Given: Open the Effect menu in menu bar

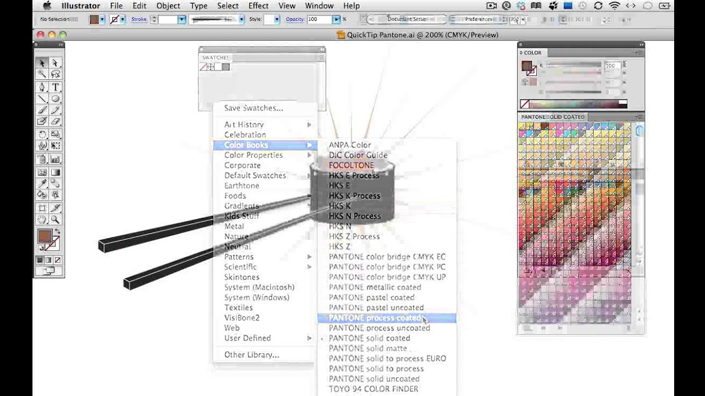Looking at the screenshot, I should [x=258, y=5].
